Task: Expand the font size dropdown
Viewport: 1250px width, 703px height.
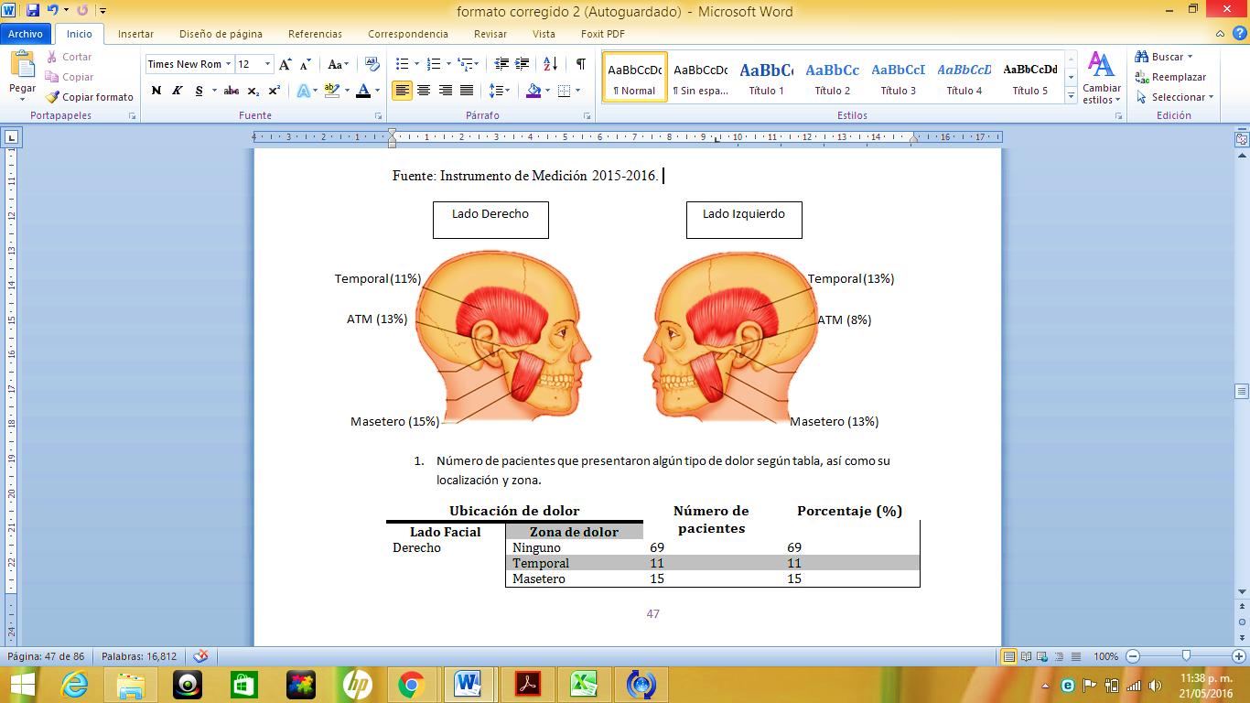Action: (x=267, y=64)
